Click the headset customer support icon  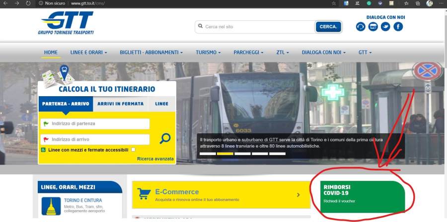coord(361,27)
